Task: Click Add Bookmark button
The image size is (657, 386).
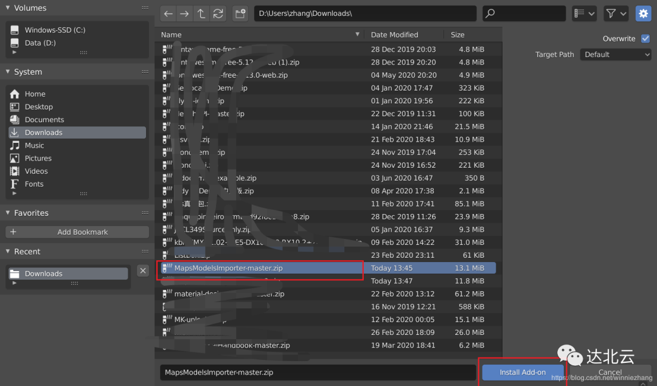Action: tap(77, 232)
